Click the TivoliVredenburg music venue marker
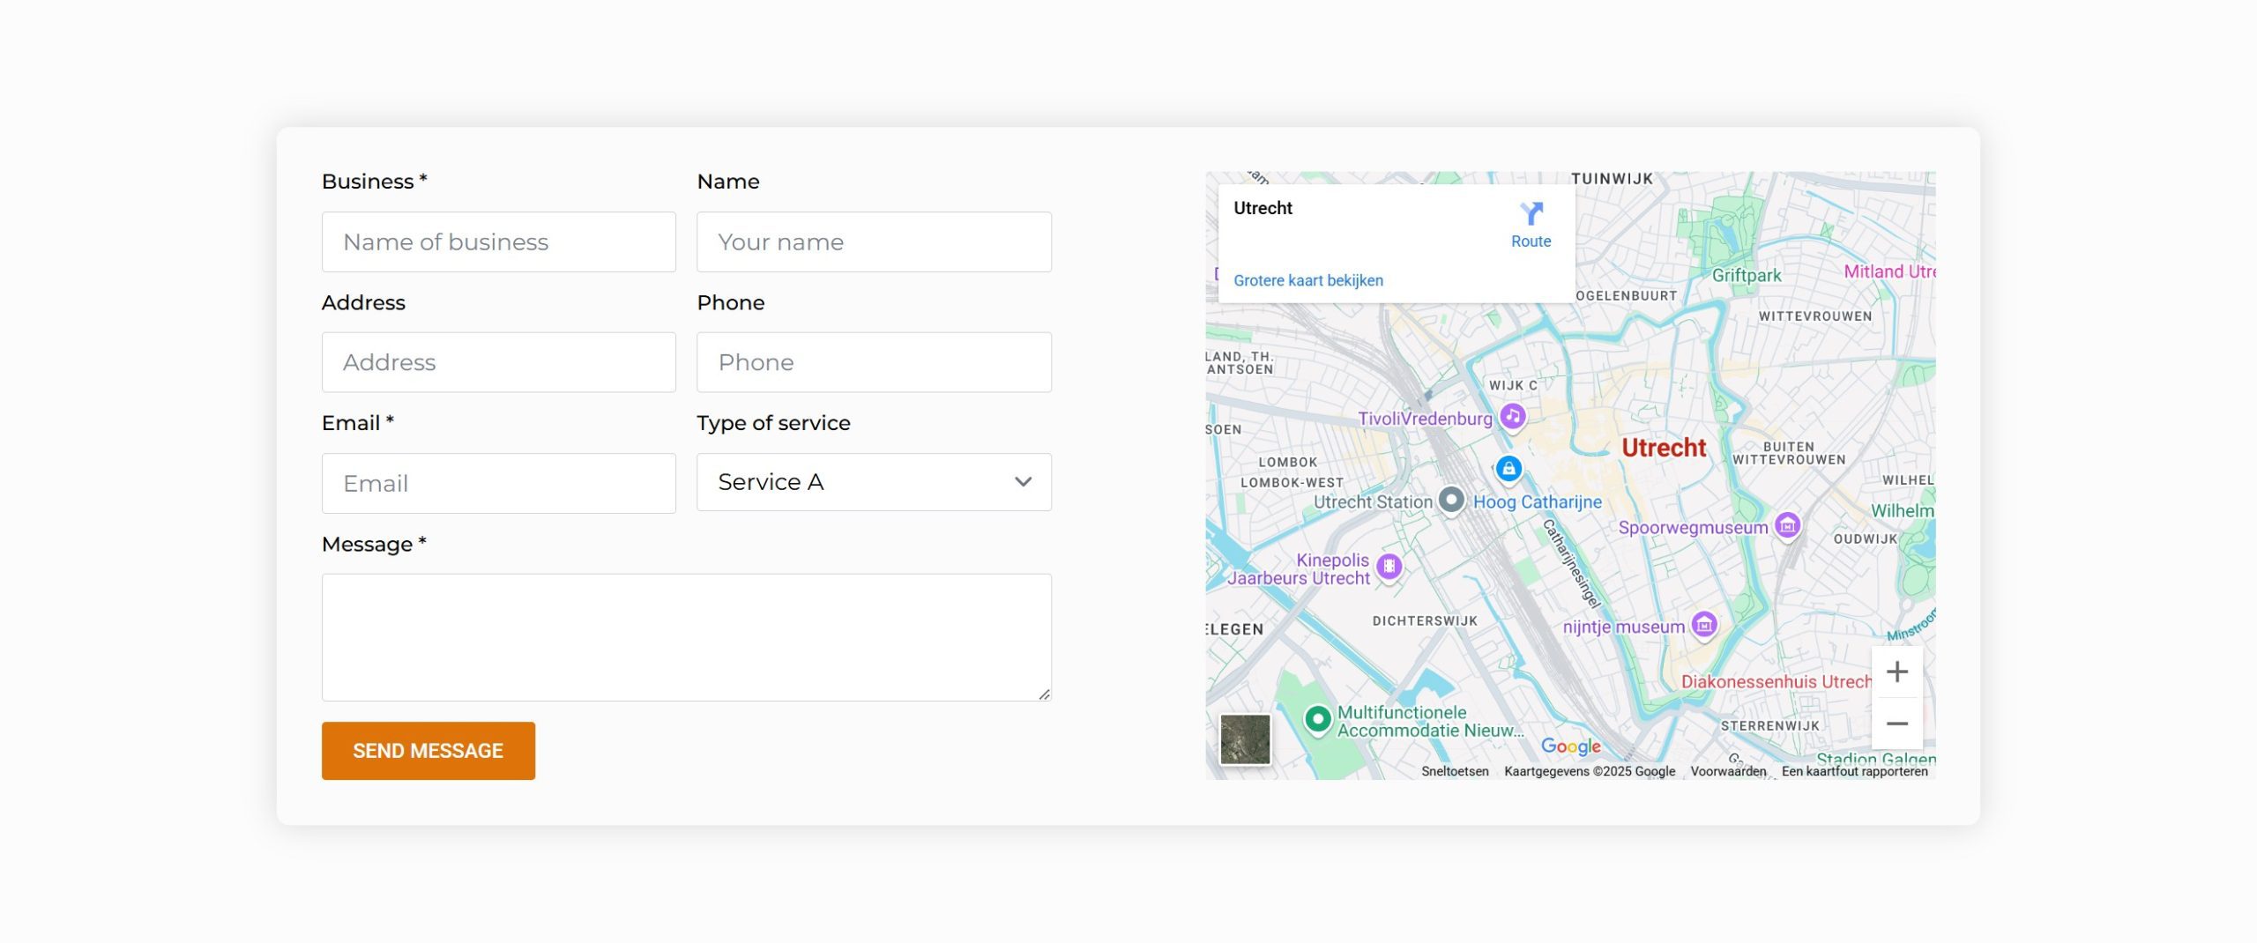Screen dimensions: 2257x943 pos(1512,416)
